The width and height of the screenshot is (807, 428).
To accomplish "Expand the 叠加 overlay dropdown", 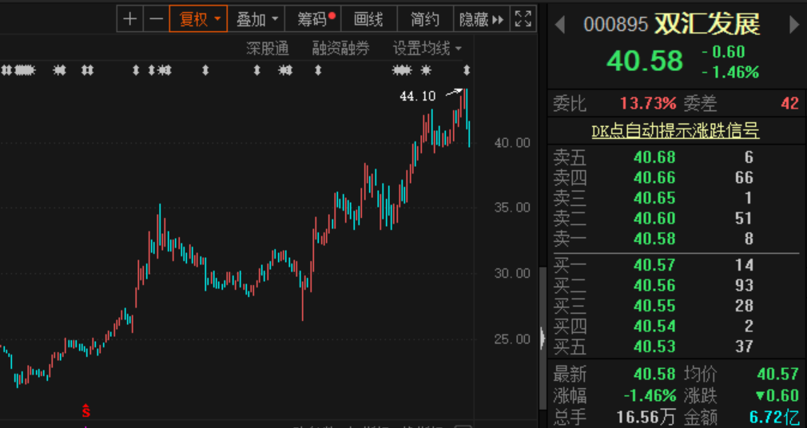I will [x=257, y=19].
